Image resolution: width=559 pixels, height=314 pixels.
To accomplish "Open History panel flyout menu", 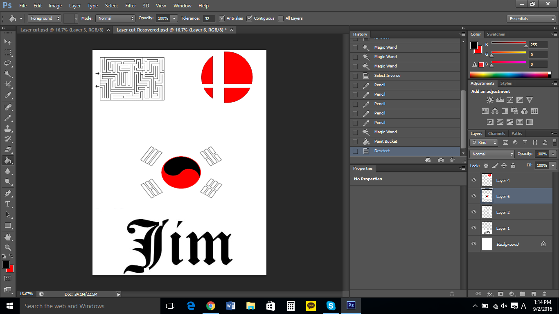I will (x=462, y=34).
